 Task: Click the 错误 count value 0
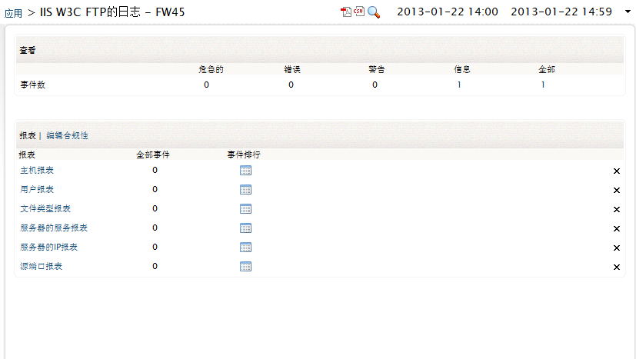pyautogui.click(x=291, y=85)
